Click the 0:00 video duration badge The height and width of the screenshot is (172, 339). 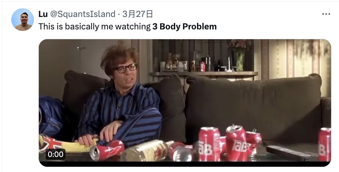56,154
